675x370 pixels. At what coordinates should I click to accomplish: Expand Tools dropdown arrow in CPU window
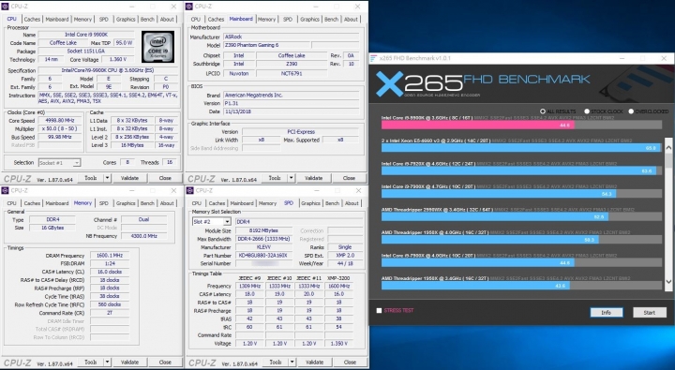click(107, 178)
